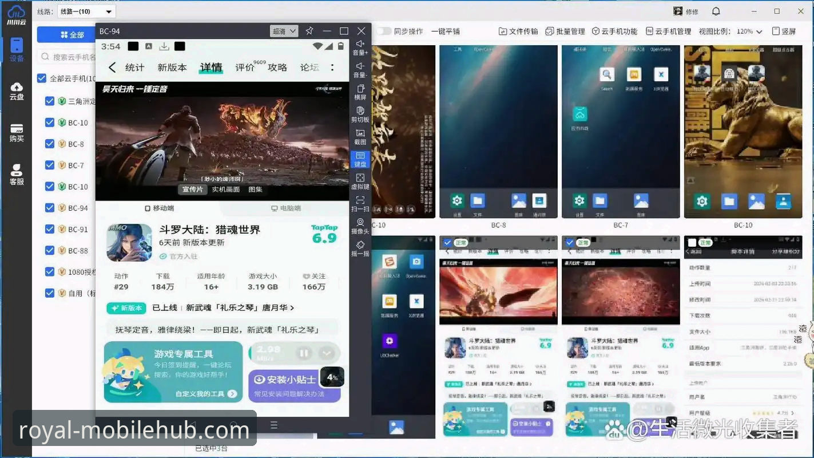Uncheck the BC-8 device checkbox
The height and width of the screenshot is (458, 814).
pyautogui.click(x=50, y=144)
